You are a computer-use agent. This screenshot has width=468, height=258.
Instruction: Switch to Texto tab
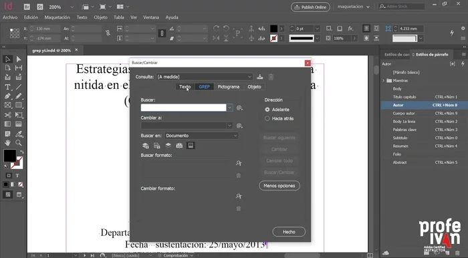click(185, 87)
